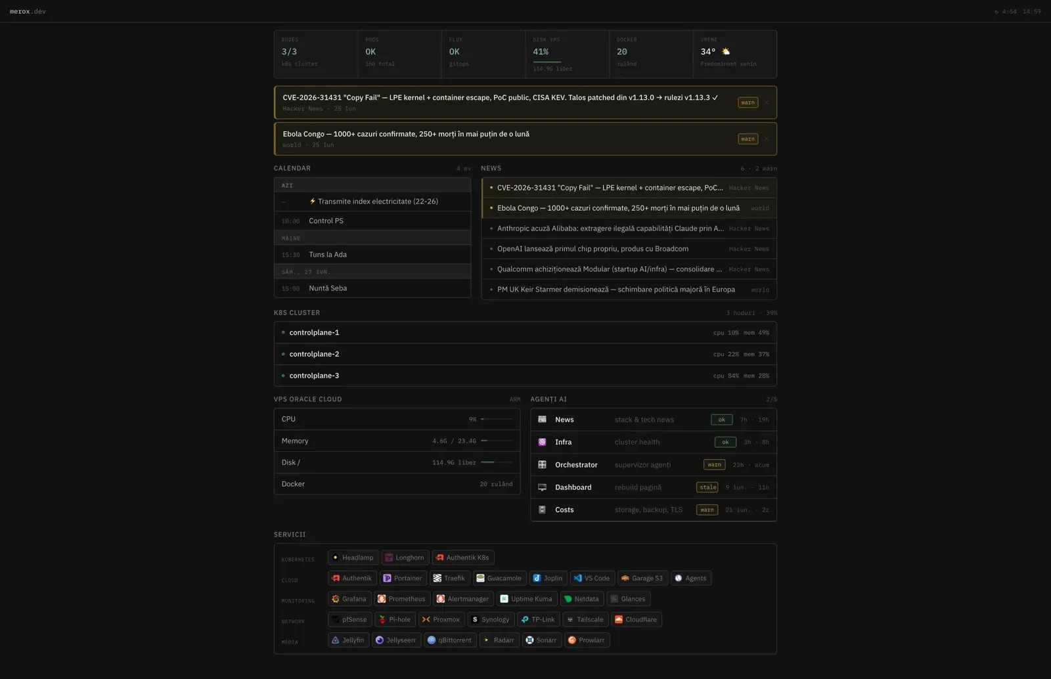Screen dimensions: 1051x679
Task: Launch VS Code service
Action: pos(593,578)
